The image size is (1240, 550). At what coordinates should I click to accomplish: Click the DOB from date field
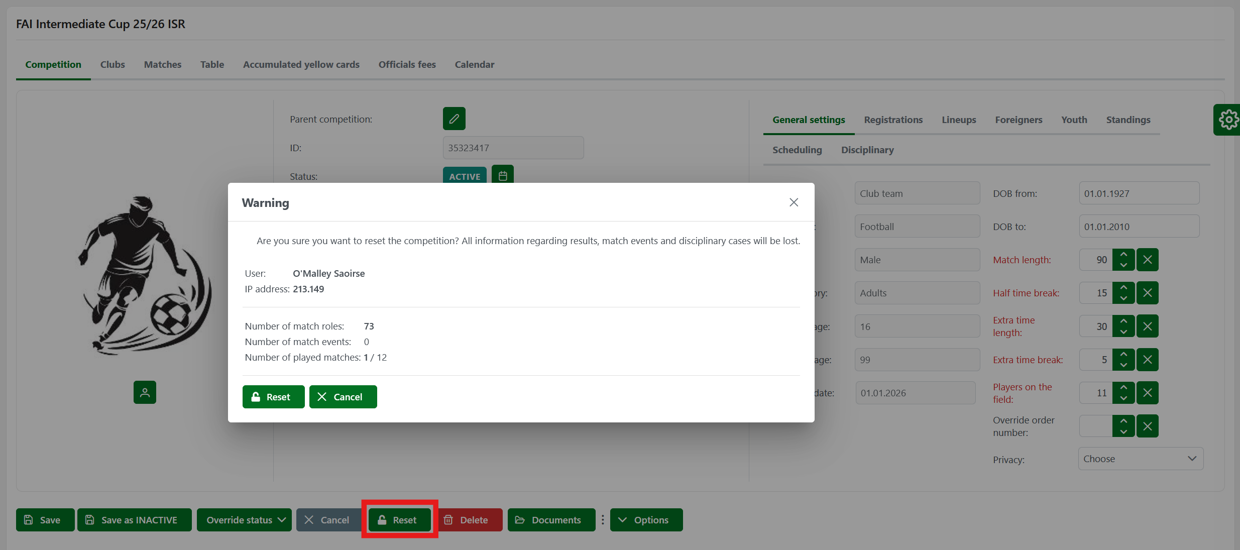(x=1139, y=193)
